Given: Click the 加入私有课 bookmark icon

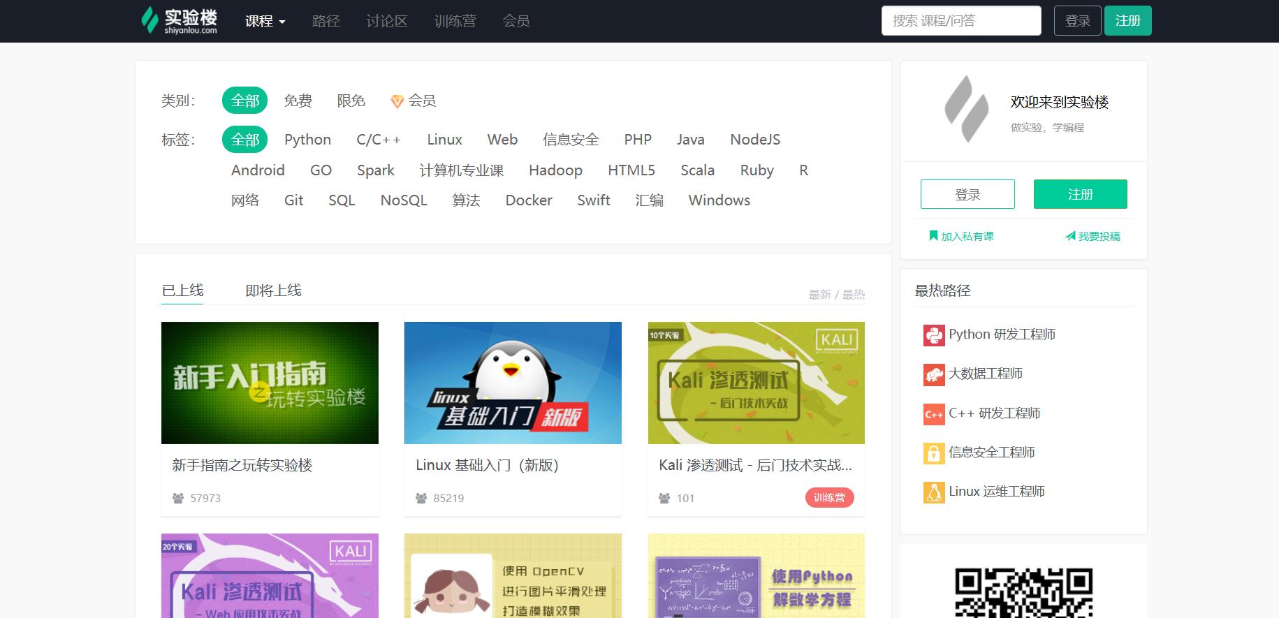Looking at the screenshot, I should tap(933, 236).
